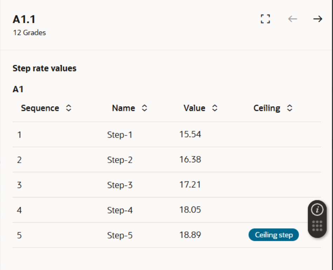The image size is (333, 270).
Task: Sort by Name column
Action: [x=145, y=108]
